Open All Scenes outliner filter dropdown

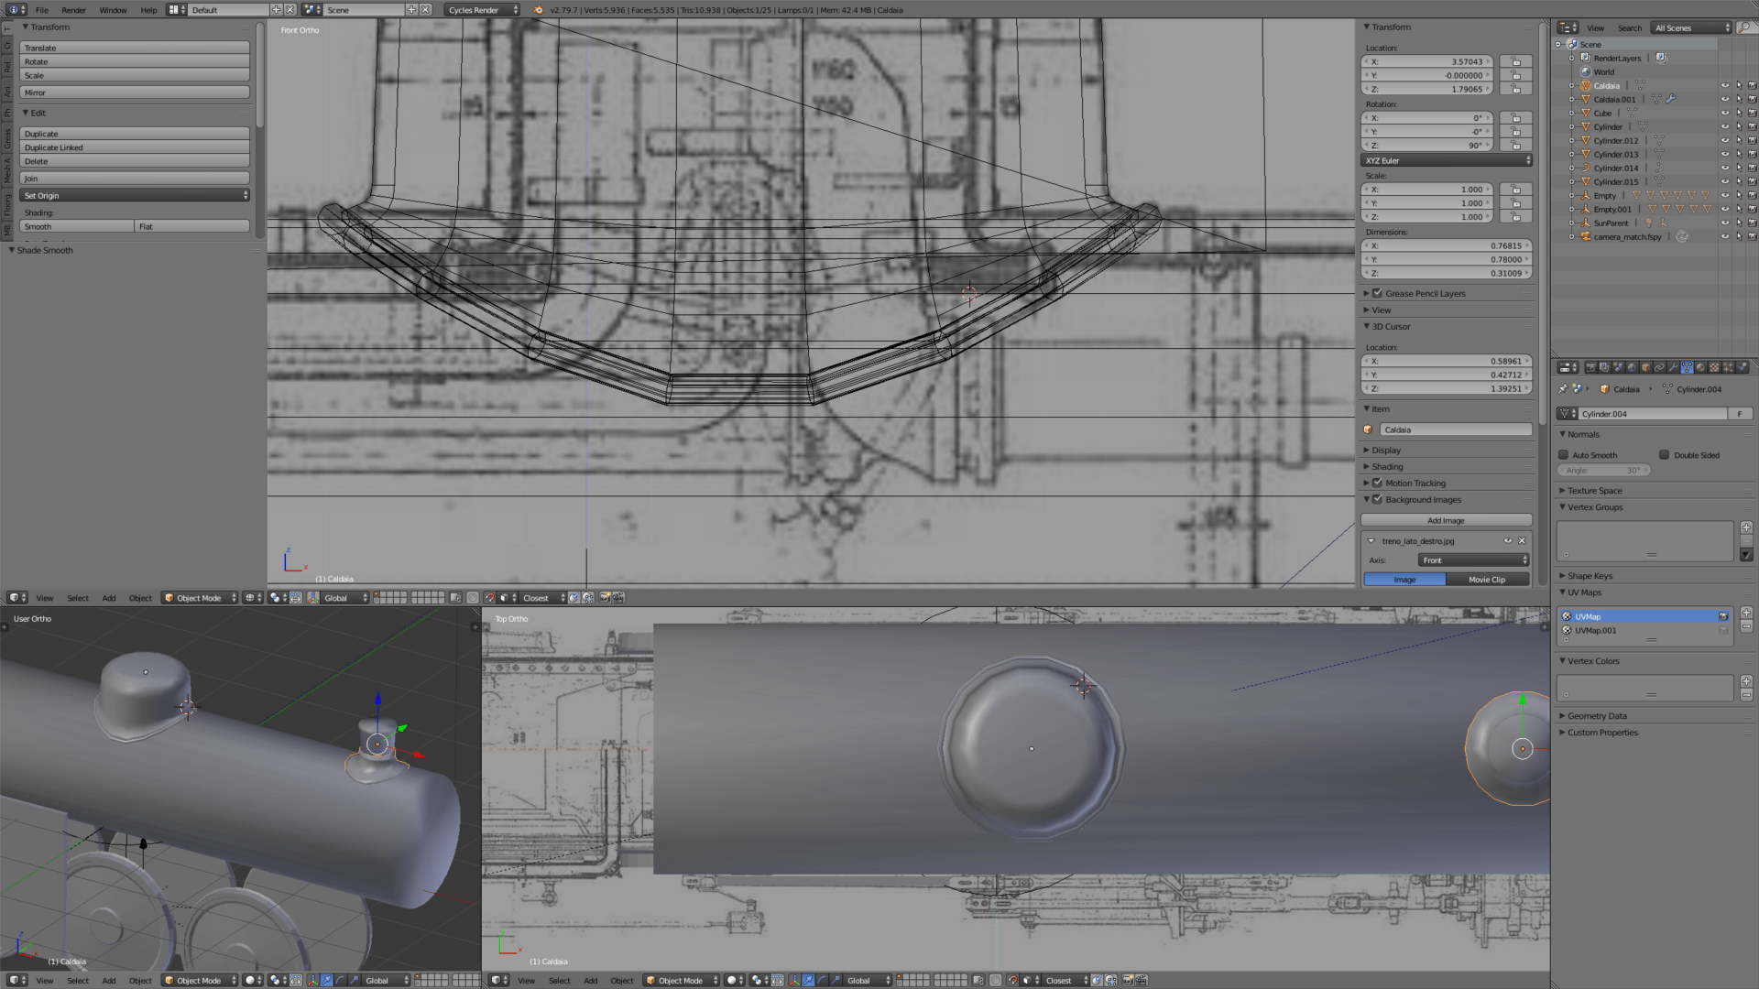tap(1691, 28)
